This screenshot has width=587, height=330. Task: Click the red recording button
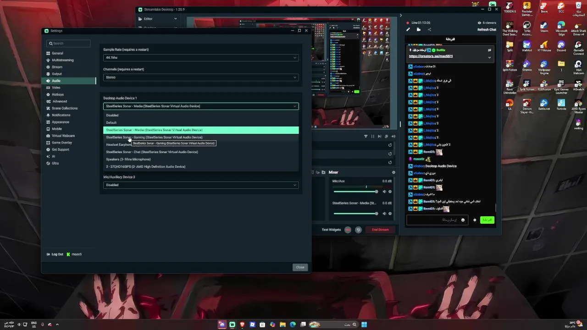(x=348, y=230)
